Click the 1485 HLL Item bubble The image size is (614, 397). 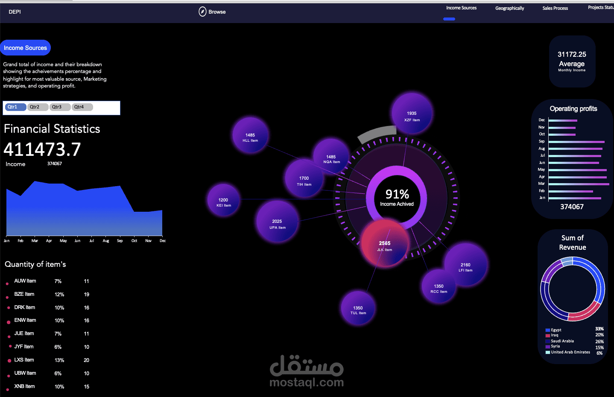click(x=250, y=136)
